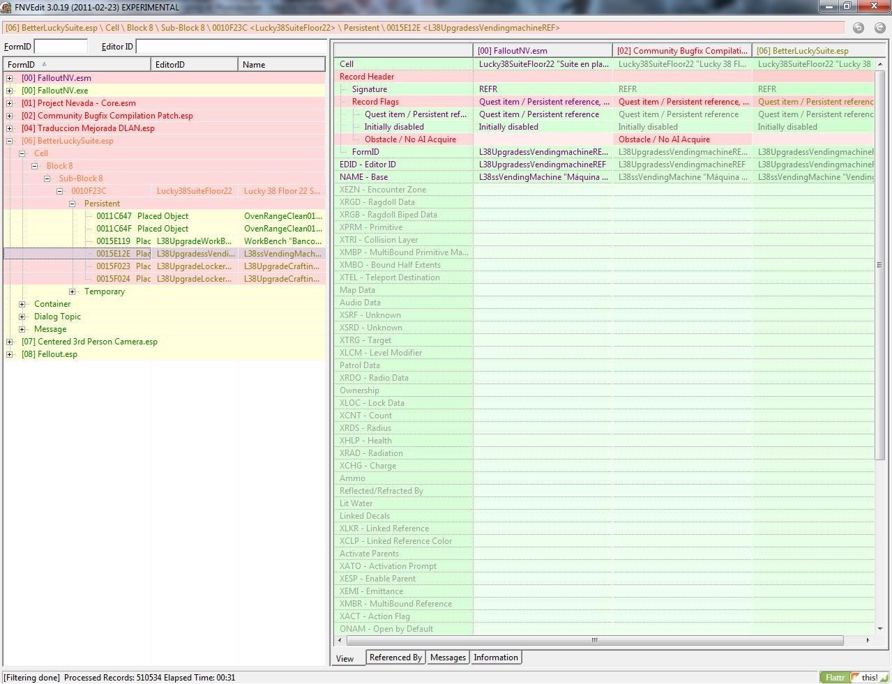Focus the Editor ID search field
The width and height of the screenshot is (892, 684).
pyautogui.click(x=231, y=47)
